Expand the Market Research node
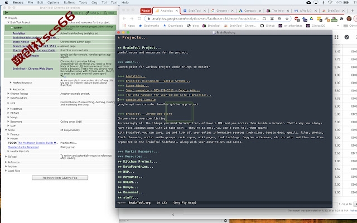Screen dimensions: 357x223 (x=11, y=83)
